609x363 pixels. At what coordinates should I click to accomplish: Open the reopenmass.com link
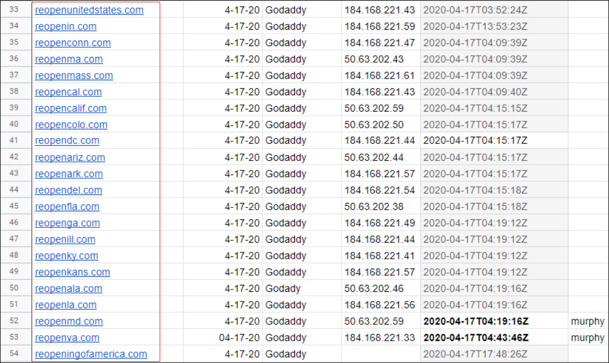[x=74, y=75]
